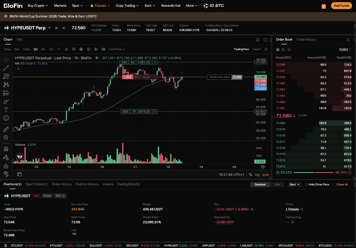Select the text annotation tool

pyautogui.click(x=6, y=109)
